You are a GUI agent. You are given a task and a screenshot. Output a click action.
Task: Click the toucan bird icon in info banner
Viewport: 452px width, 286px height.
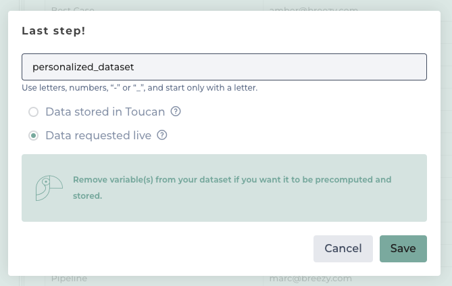point(49,188)
